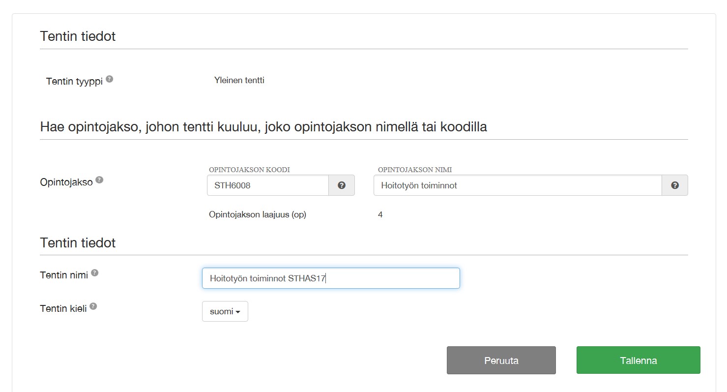Click 'Opintojakson laajuus (op)' label
The image size is (727, 392).
point(258,214)
